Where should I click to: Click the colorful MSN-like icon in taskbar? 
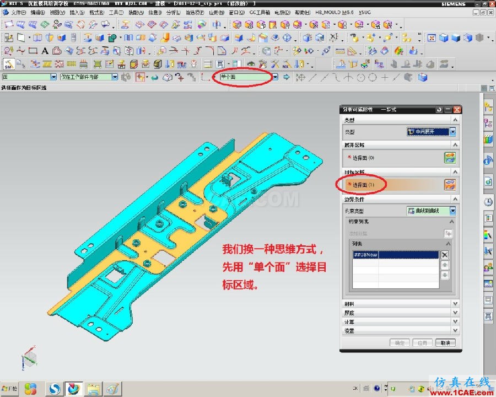(31, 389)
